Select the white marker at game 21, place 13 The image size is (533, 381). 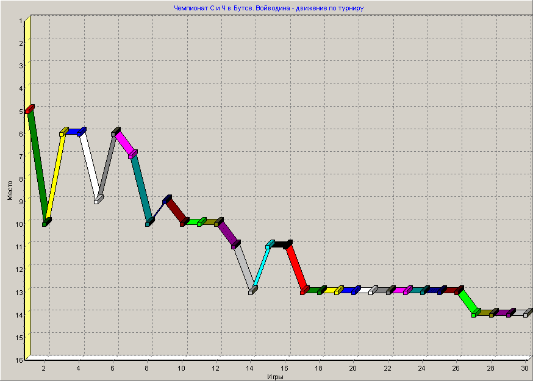pos(374,290)
